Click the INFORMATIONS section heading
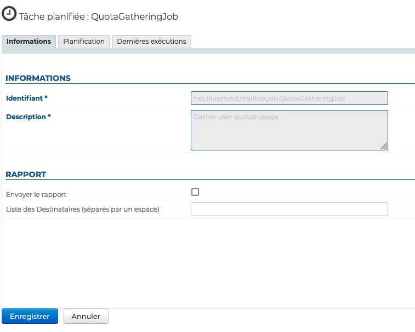415x332 pixels. pos(38,78)
